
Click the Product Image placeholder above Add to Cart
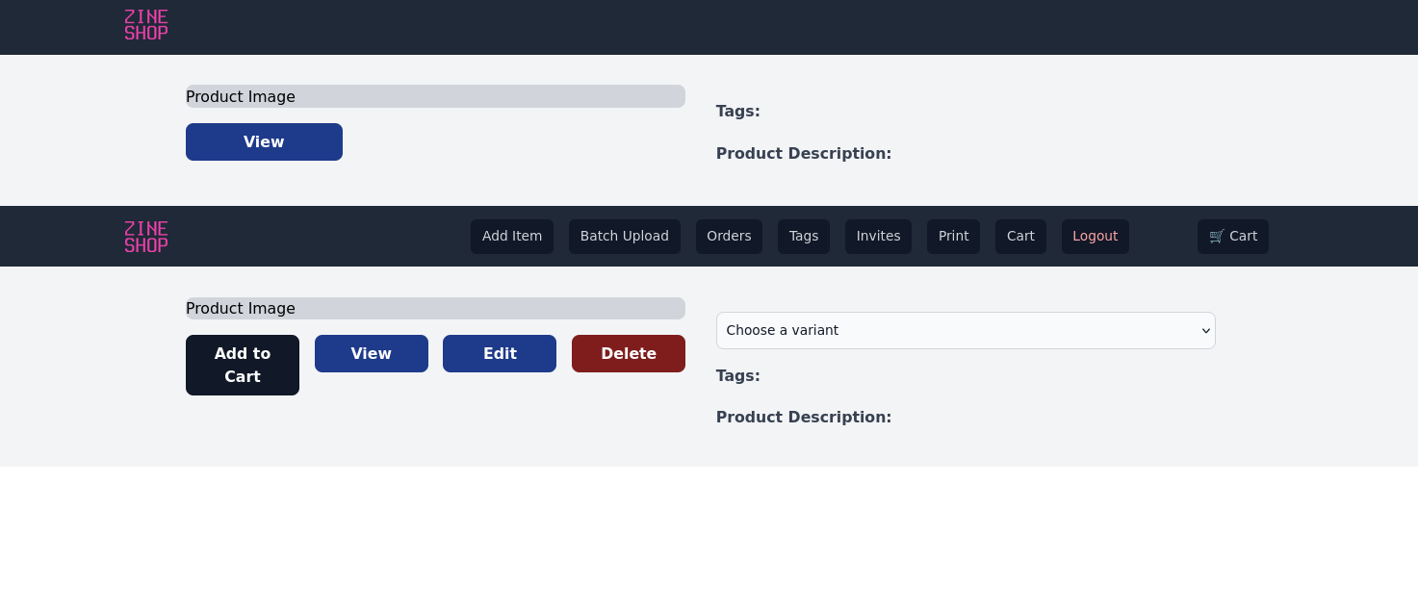(x=435, y=308)
